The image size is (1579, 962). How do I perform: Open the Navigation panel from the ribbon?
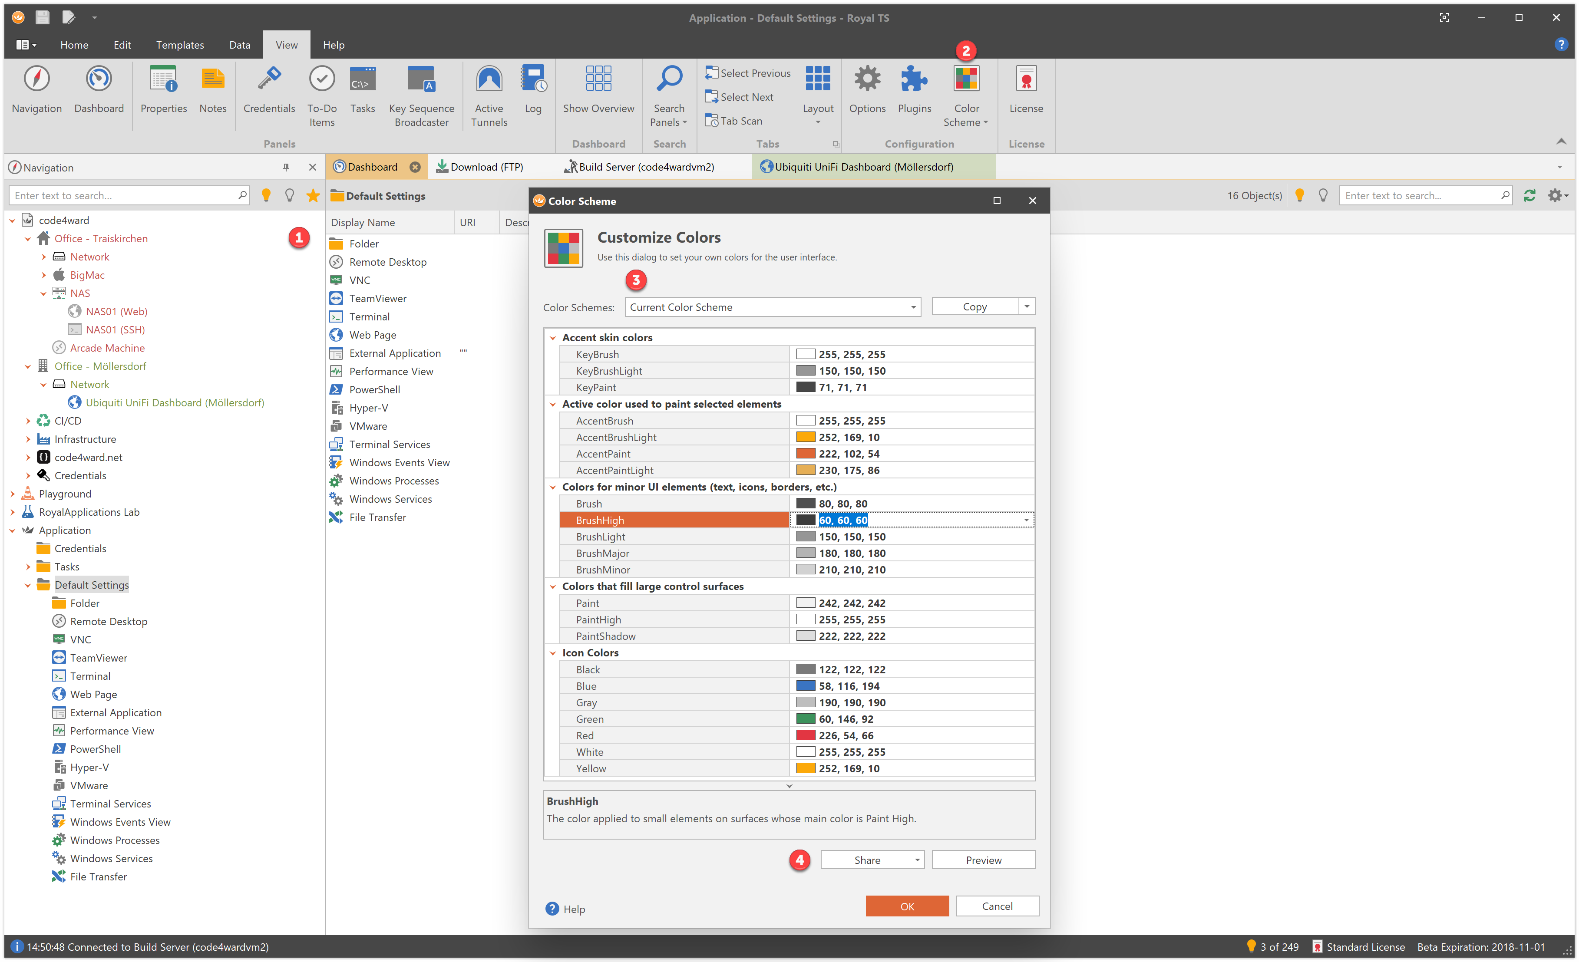point(36,90)
